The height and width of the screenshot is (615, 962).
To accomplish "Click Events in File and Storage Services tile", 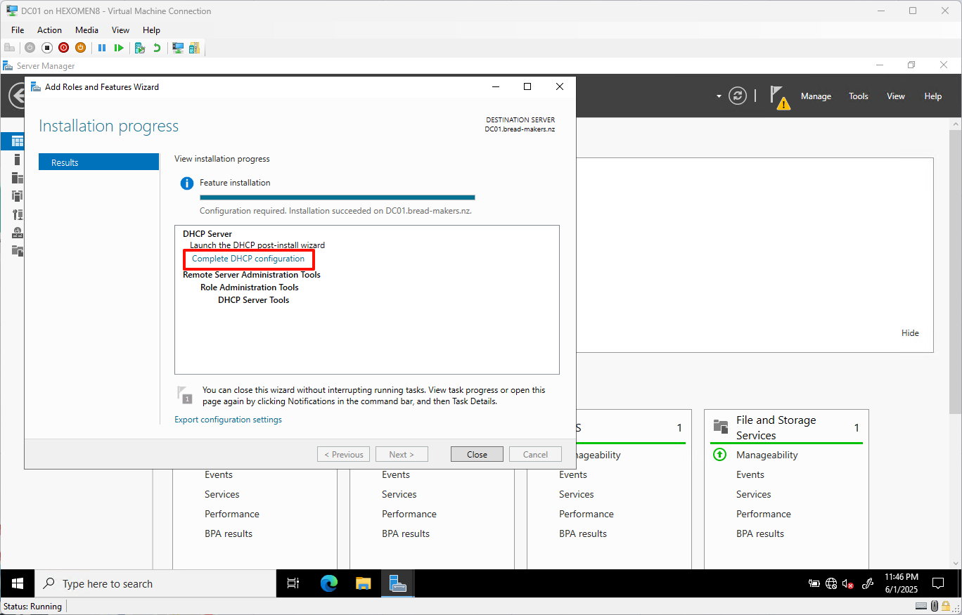I will pos(750,474).
